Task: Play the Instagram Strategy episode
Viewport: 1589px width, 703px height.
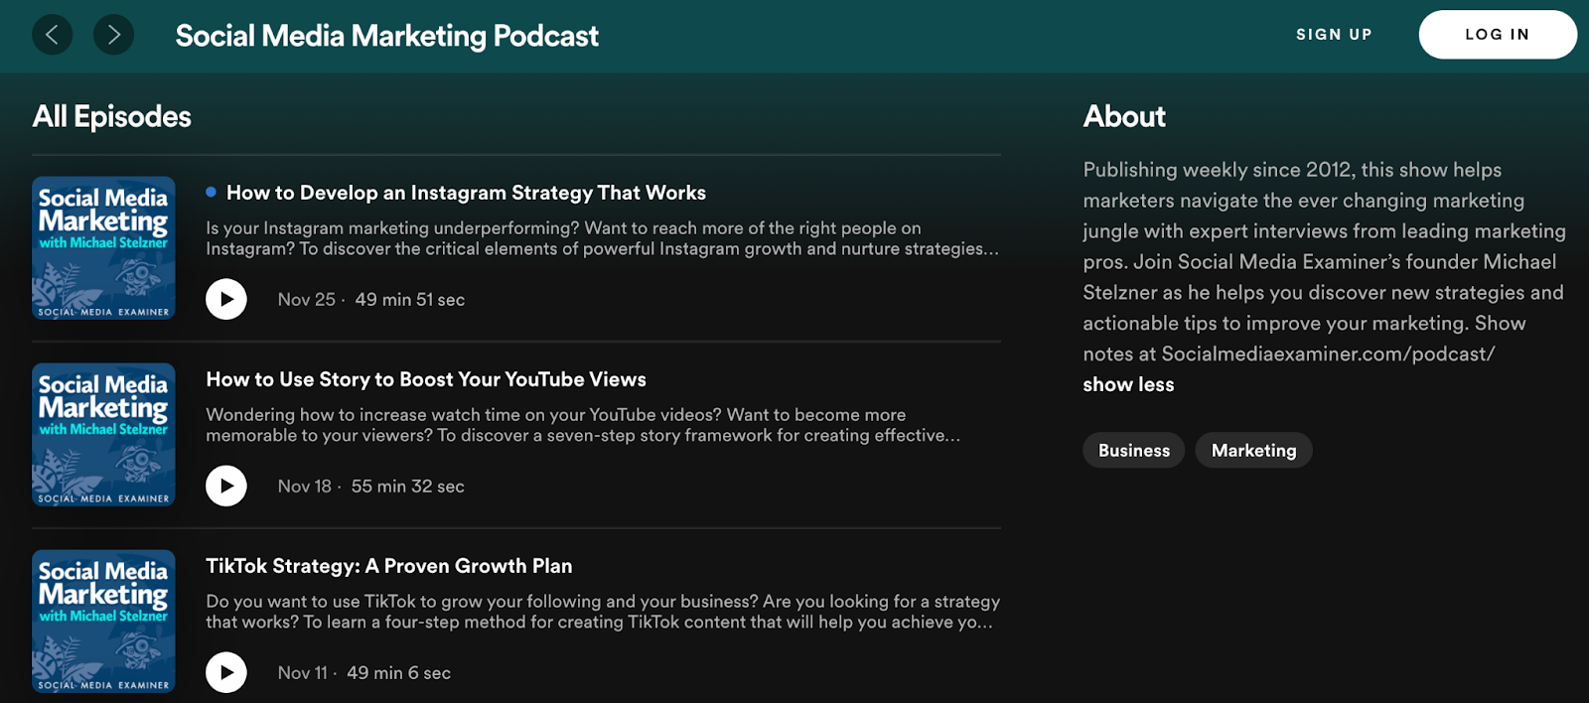Action: pyautogui.click(x=226, y=299)
